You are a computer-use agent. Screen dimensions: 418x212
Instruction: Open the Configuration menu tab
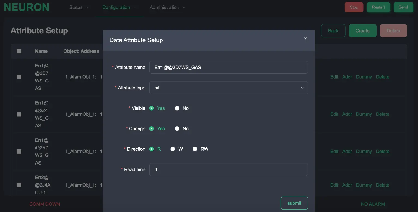click(x=119, y=7)
